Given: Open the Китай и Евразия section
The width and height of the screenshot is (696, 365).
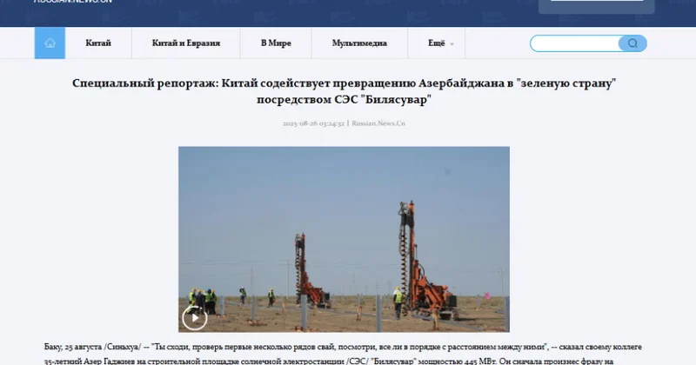Looking at the screenshot, I should [186, 43].
